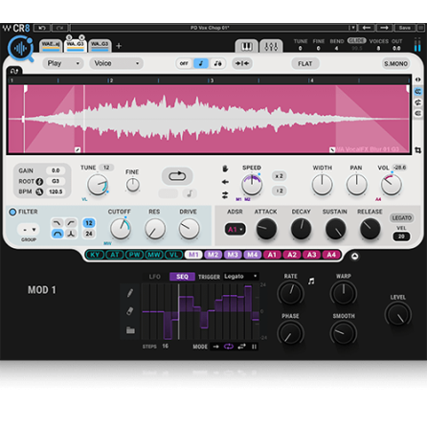
Task: Open the preset menu icon beside Save
Action: (x=420, y=28)
